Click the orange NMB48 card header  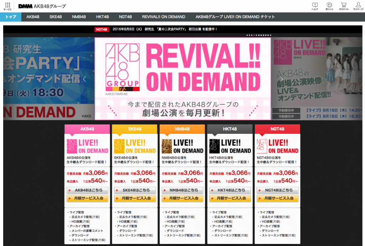182,129
